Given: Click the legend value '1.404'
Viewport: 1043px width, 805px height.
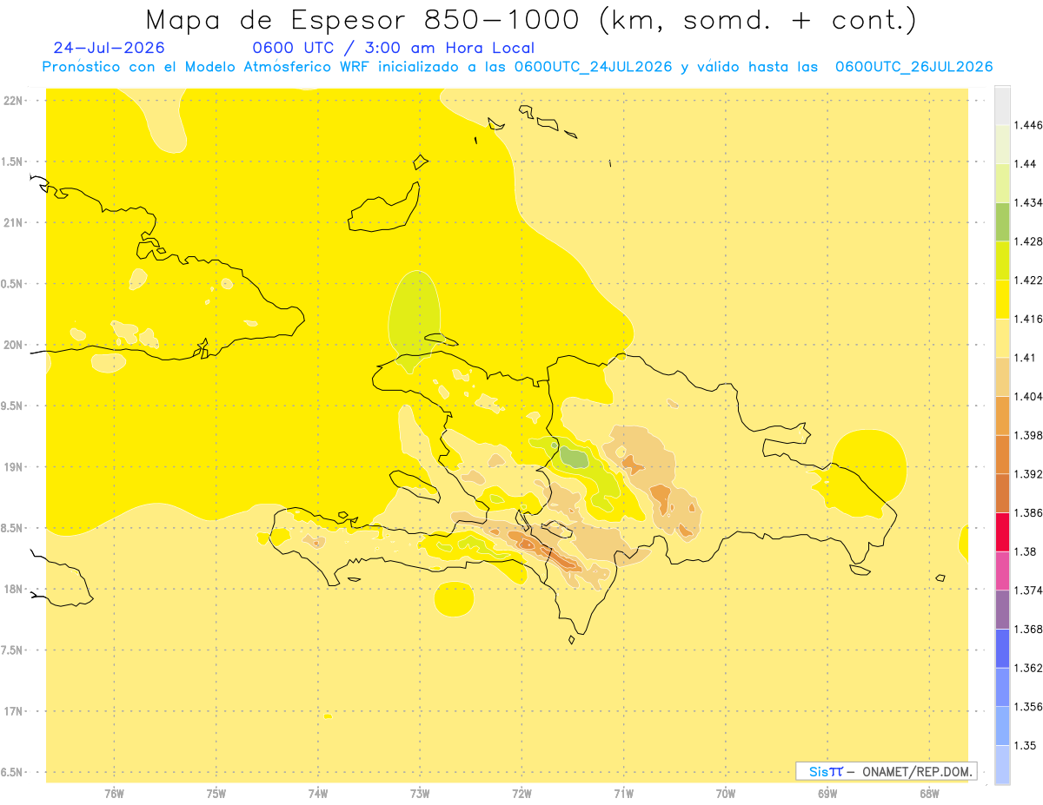Looking at the screenshot, I should [1028, 396].
